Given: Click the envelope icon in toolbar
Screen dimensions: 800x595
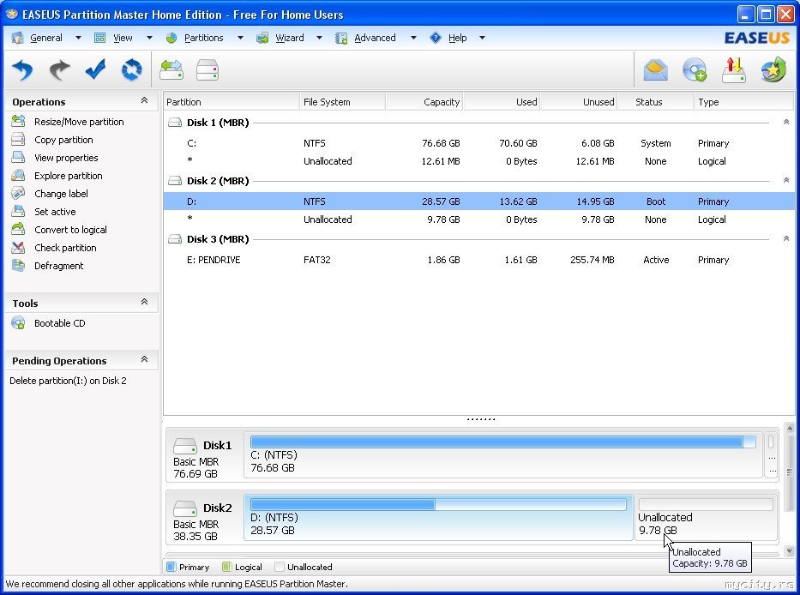Looking at the screenshot, I should tap(656, 70).
